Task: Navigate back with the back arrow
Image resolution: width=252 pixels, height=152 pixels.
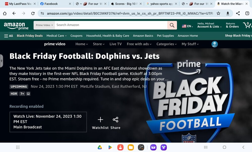Action: 14,13
